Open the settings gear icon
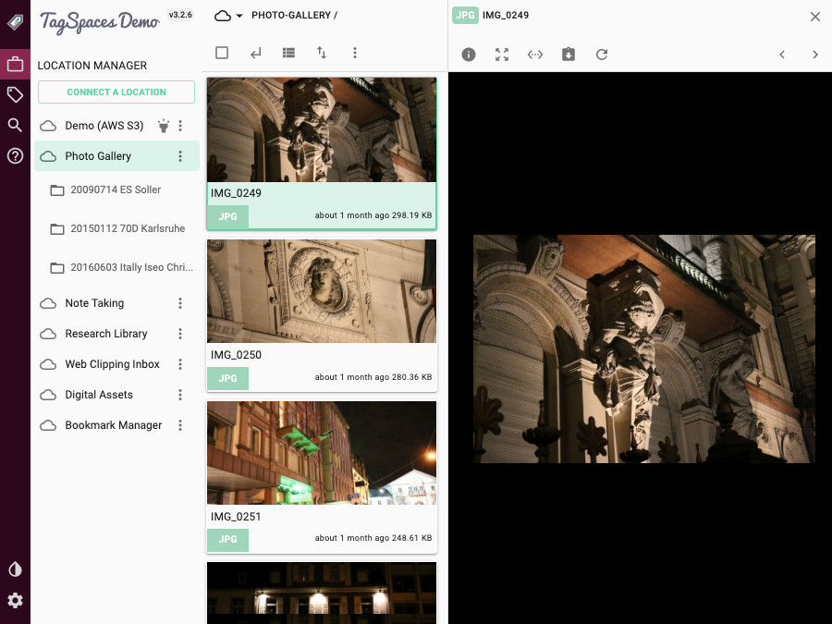Image resolution: width=832 pixels, height=624 pixels. click(15, 600)
